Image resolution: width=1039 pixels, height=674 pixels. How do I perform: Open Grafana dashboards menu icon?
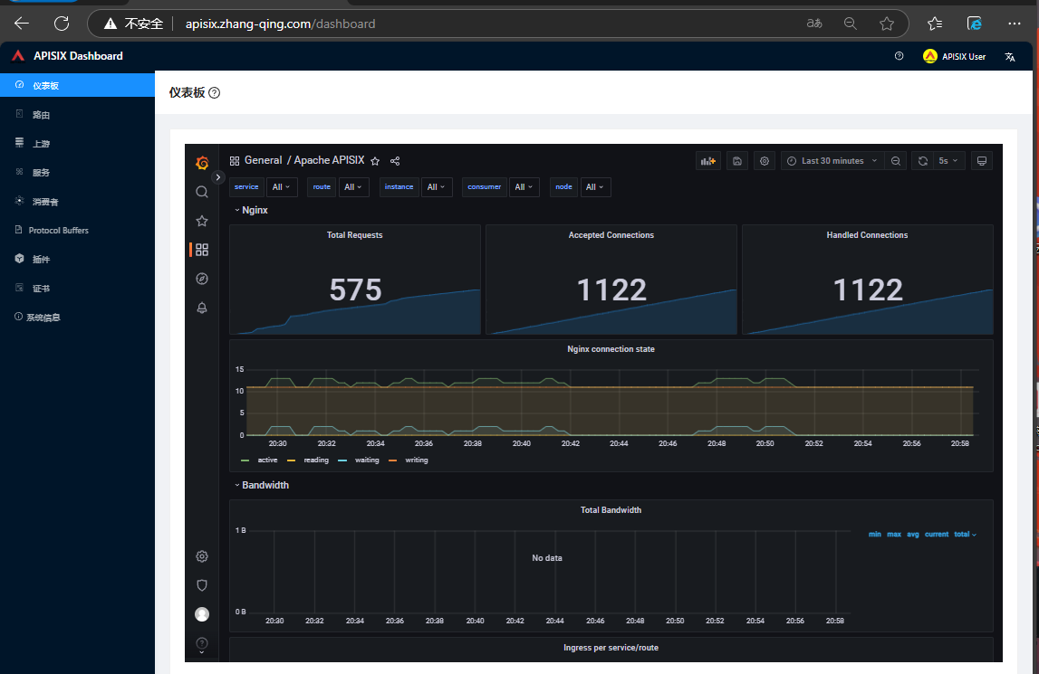[202, 250]
